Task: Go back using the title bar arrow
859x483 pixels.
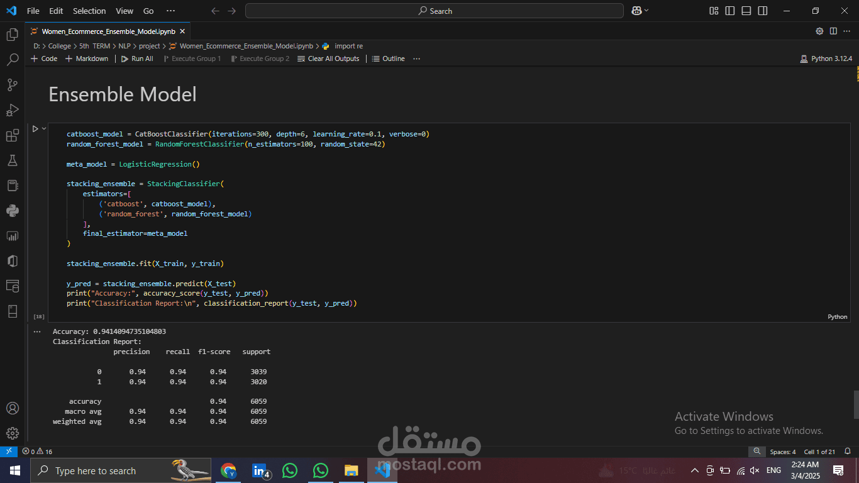Action: click(x=216, y=11)
